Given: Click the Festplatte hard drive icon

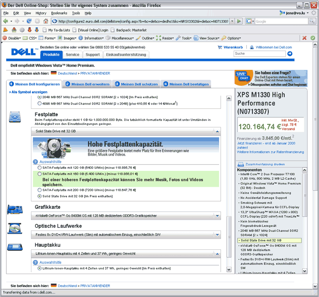Looking at the screenshot, I should point(15,117).
